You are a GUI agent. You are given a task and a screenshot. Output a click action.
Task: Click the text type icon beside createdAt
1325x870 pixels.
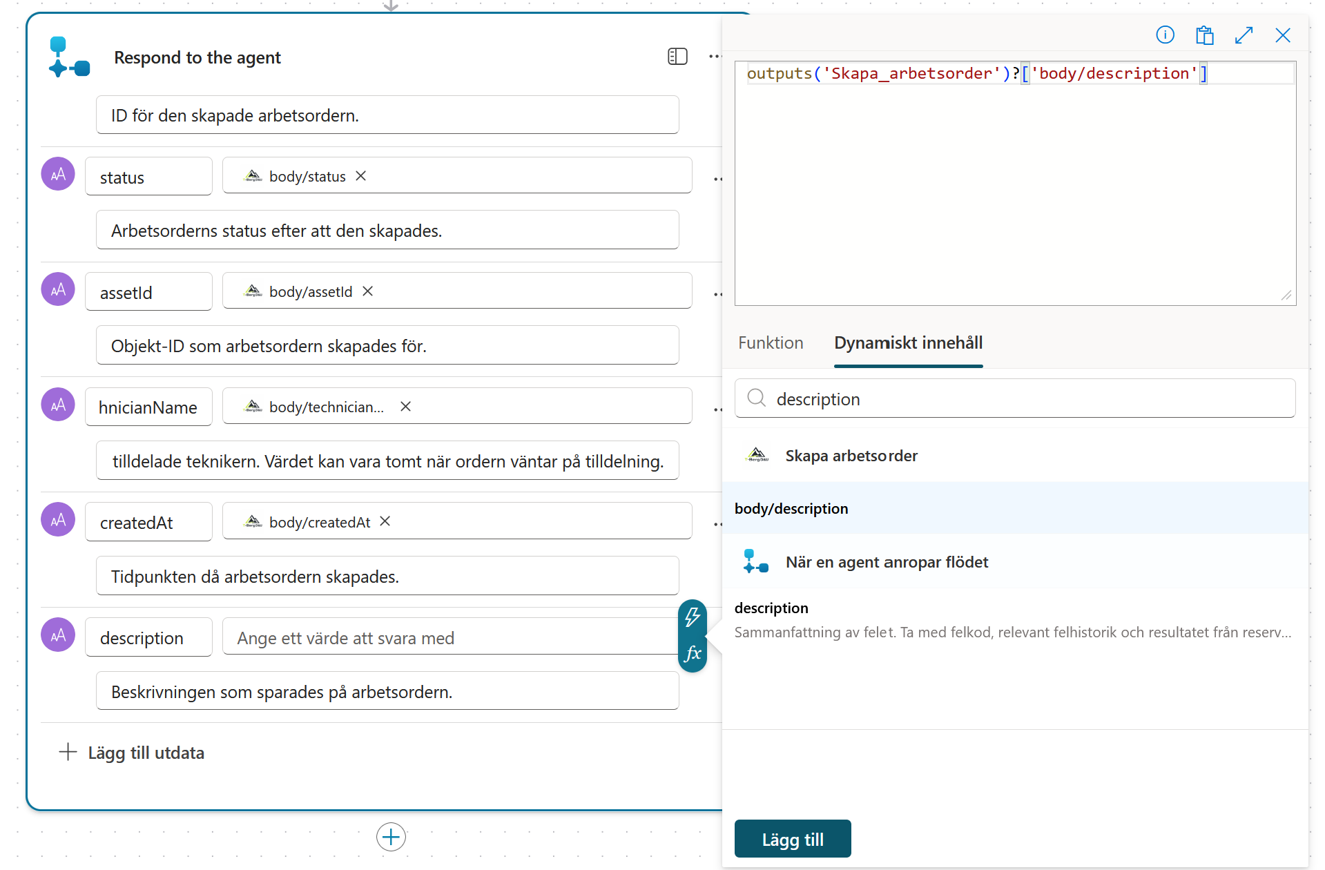click(58, 519)
